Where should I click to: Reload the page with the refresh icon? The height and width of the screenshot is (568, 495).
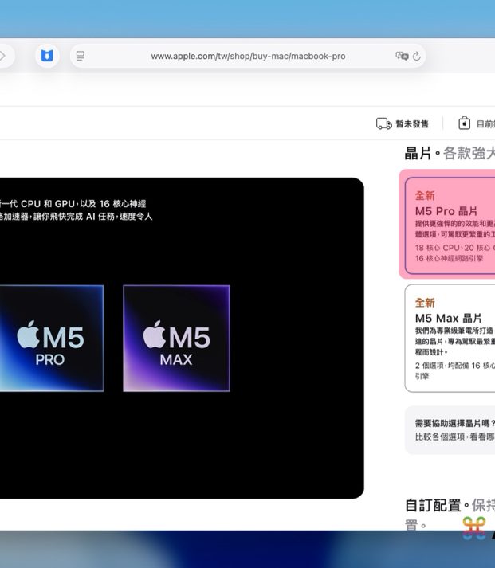pyautogui.click(x=417, y=56)
